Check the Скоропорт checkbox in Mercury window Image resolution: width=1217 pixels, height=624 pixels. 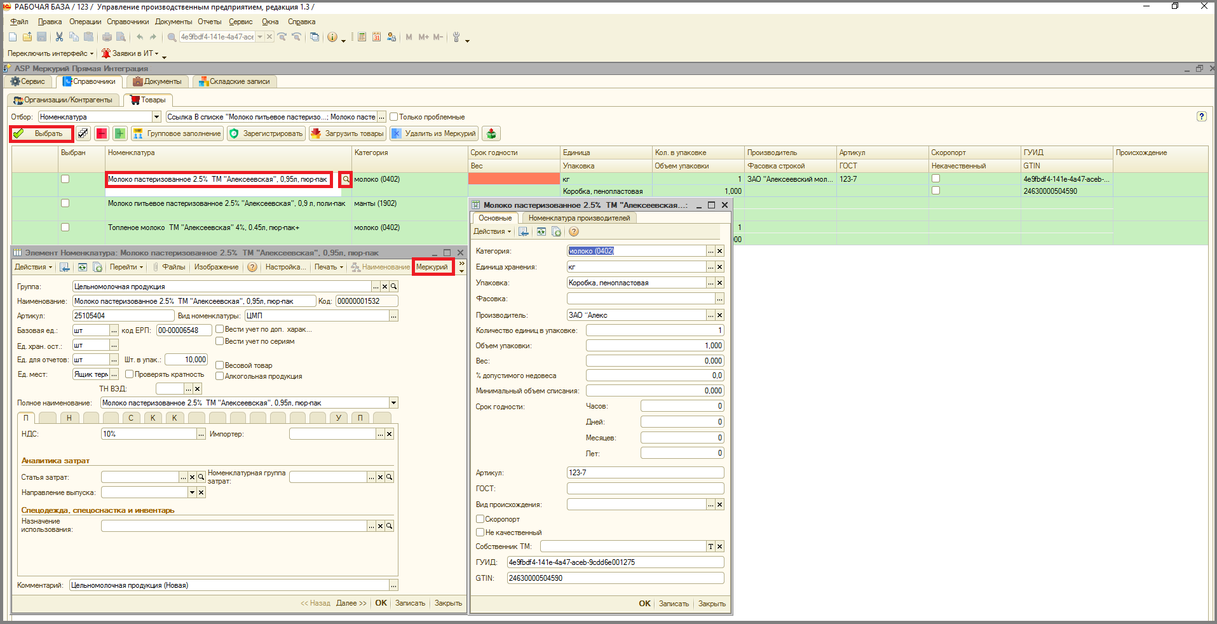[x=480, y=519]
